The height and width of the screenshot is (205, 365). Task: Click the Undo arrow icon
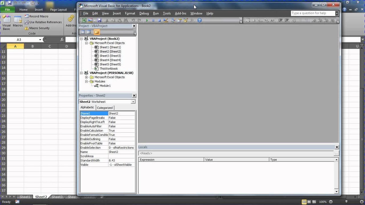point(133,20)
